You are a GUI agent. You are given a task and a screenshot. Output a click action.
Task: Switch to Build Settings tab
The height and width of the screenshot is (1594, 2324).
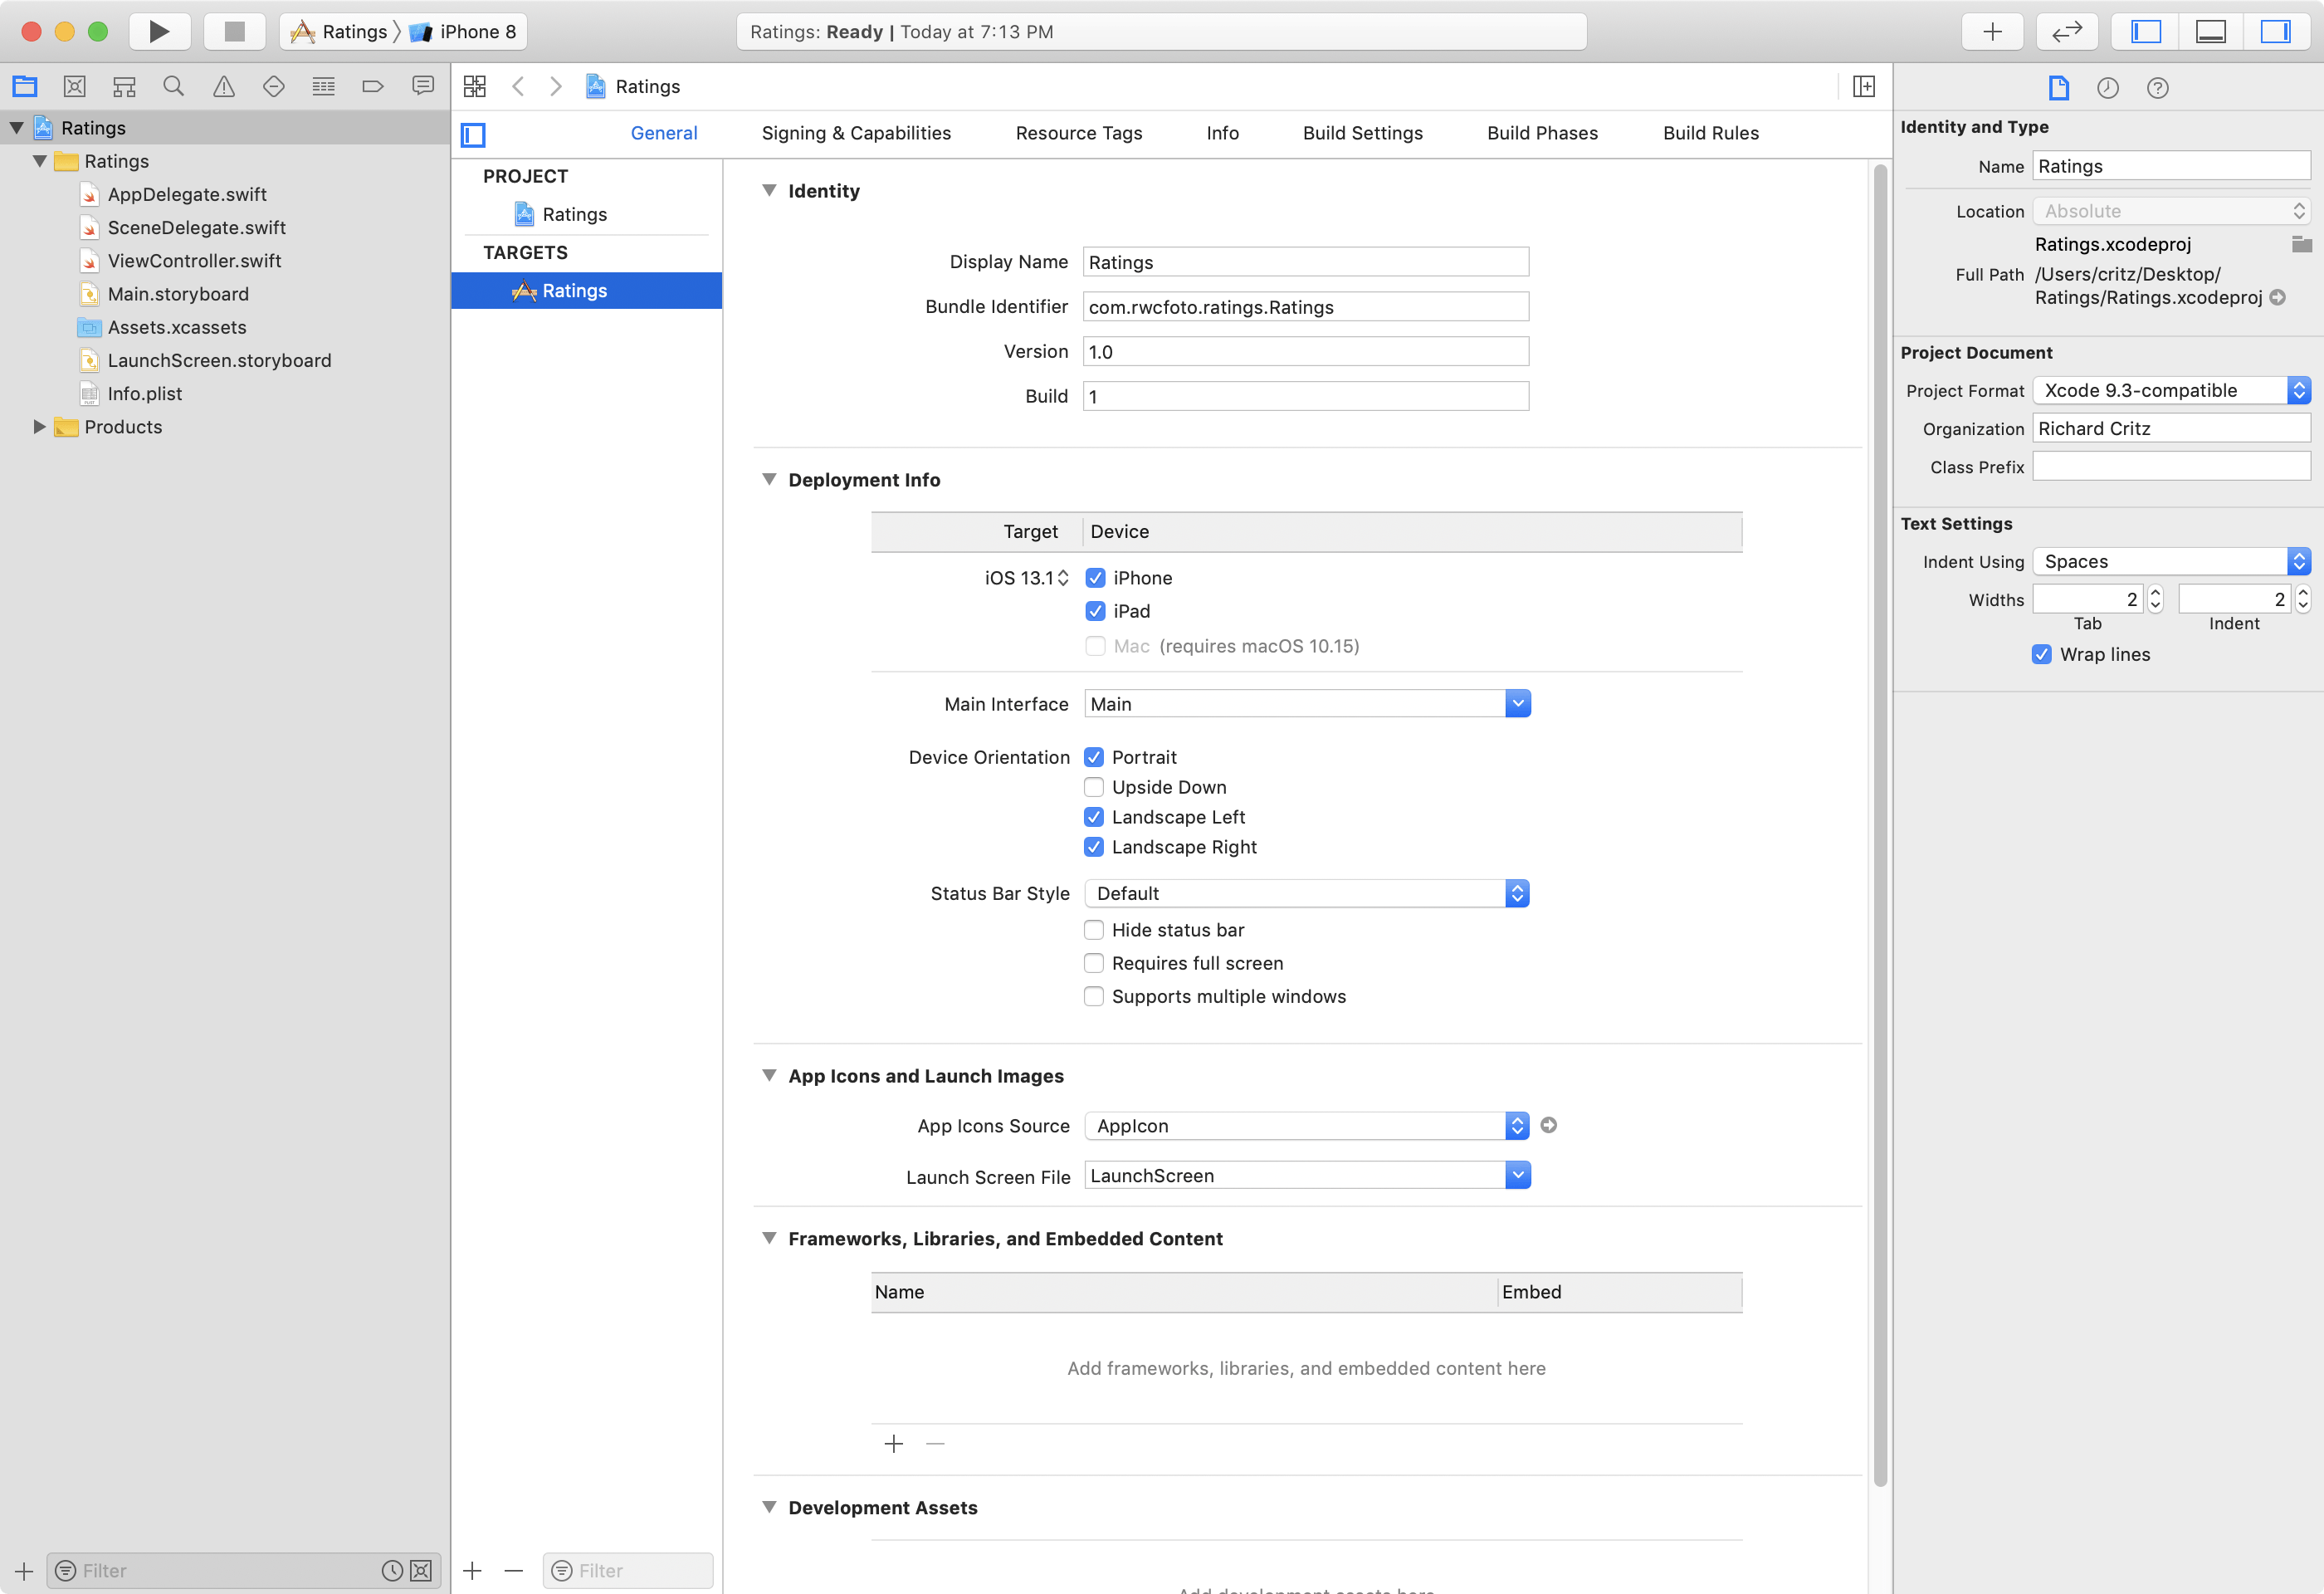click(x=1362, y=133)
